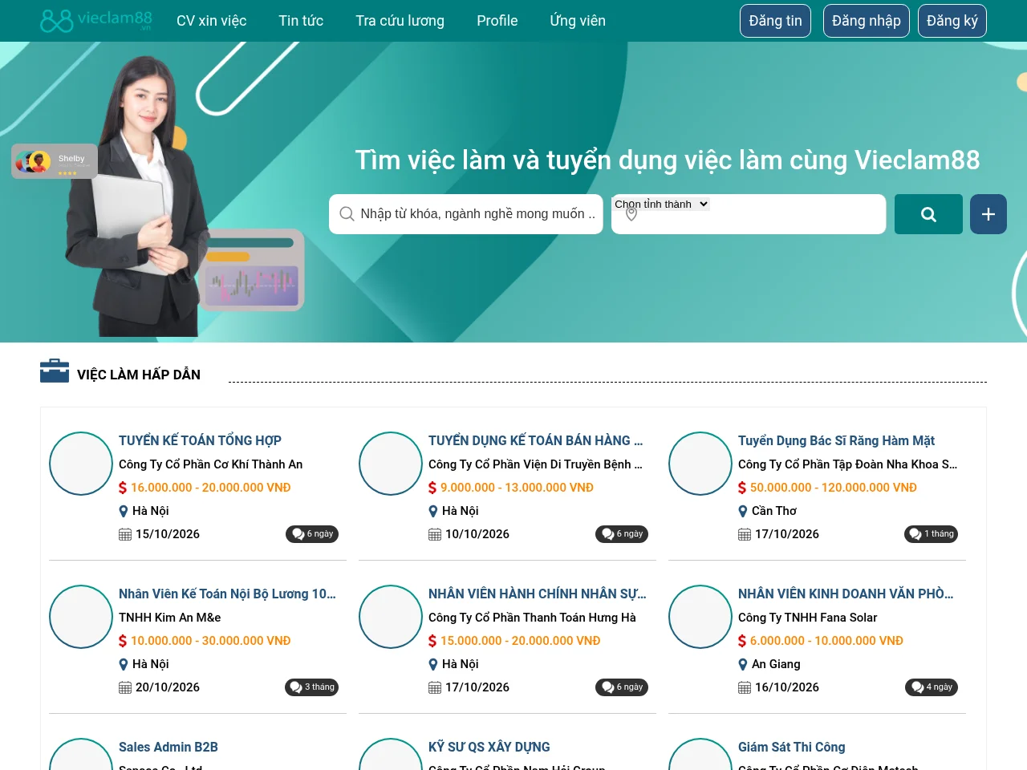Open Tuyển Dụng Bác Sĩ Răng Hàm Mặt link
Image resolution: width=1027 pixels, height=770 pixels.
tap(836, 440)
